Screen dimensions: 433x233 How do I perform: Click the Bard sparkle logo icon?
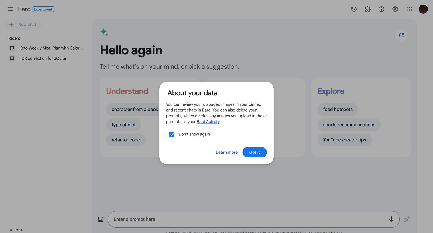[x=104, y=32]
